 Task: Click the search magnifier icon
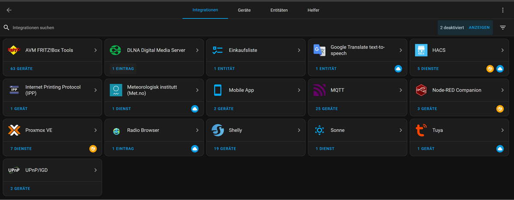coord(6,27)
